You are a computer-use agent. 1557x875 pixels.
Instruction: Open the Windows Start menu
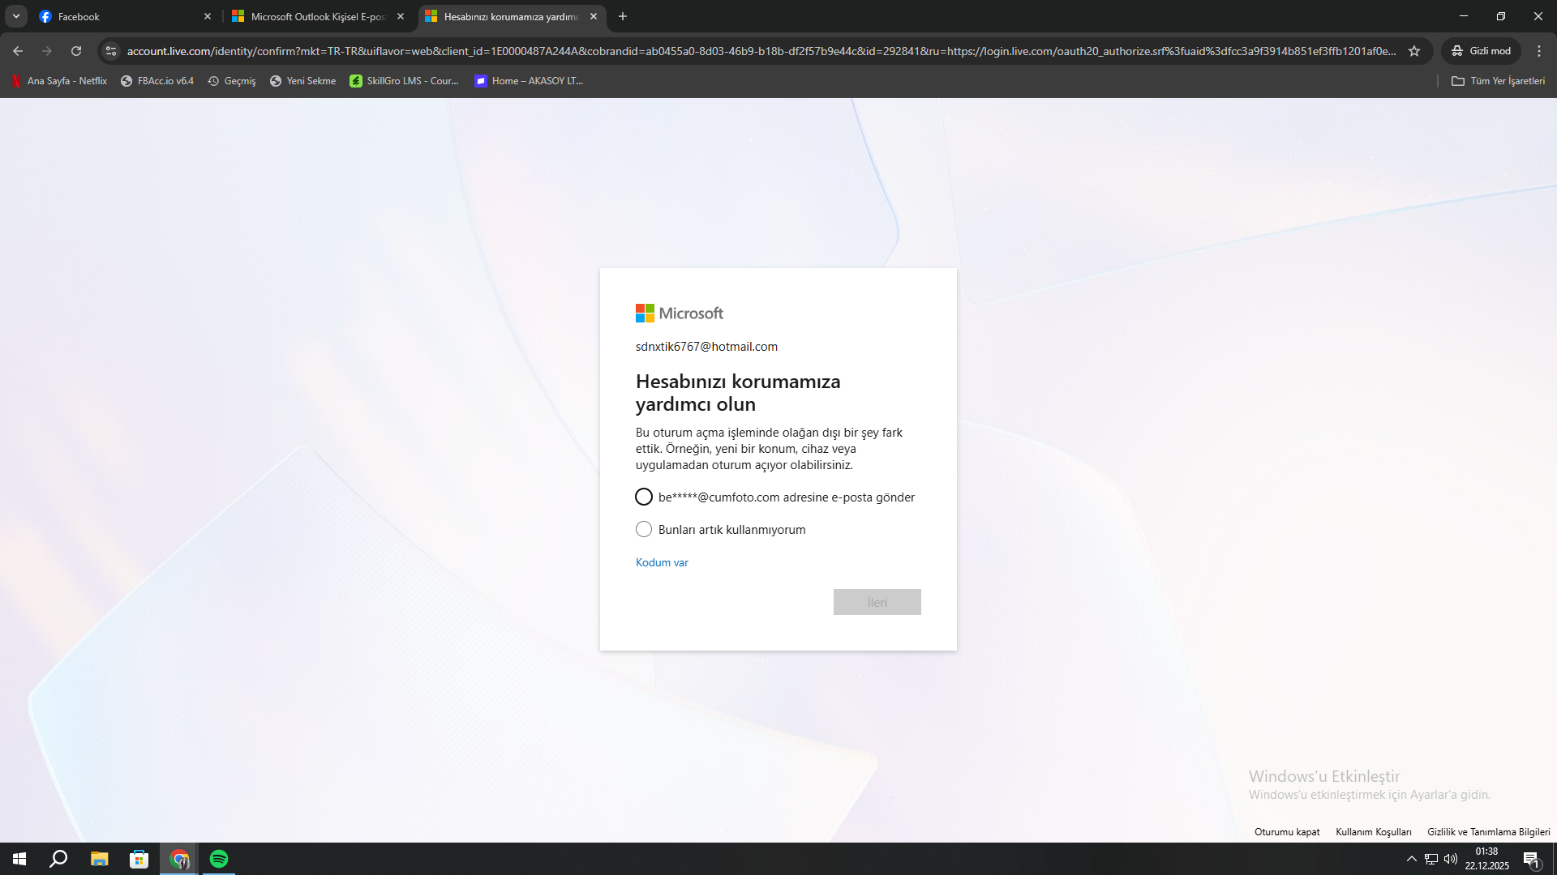pos(19,859)
